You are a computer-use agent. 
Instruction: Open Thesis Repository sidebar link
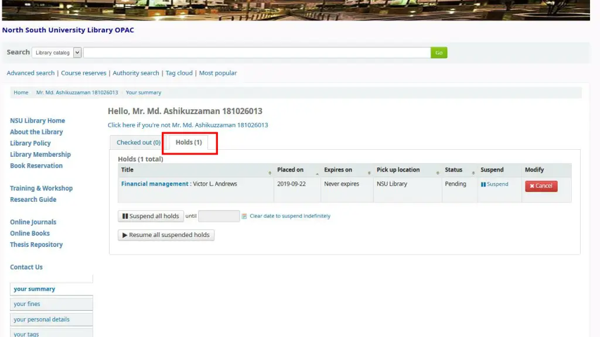(x=36, y=245)
